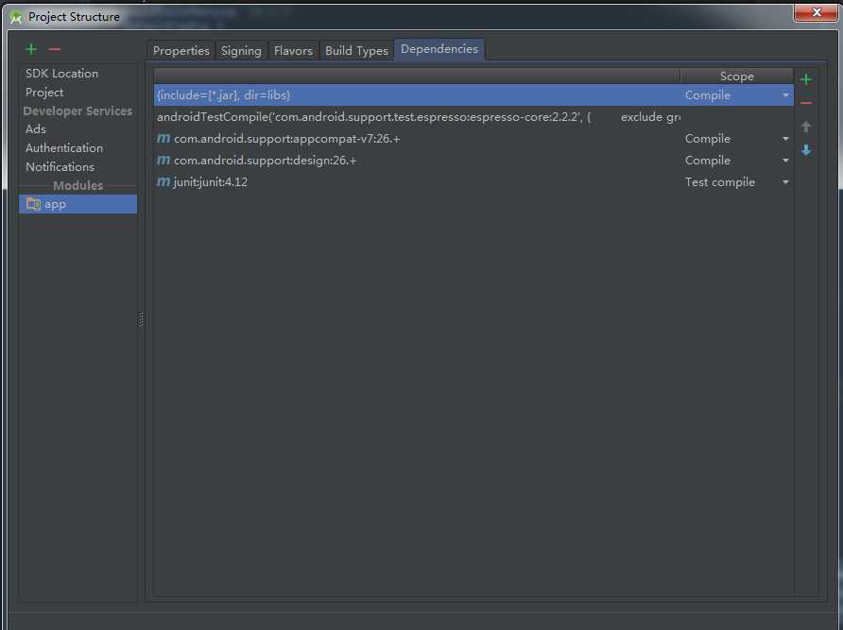The image size is (843, 630).
Task: Select the {include=[*.jar], dir=libs} dependency row
Action: 473,95
